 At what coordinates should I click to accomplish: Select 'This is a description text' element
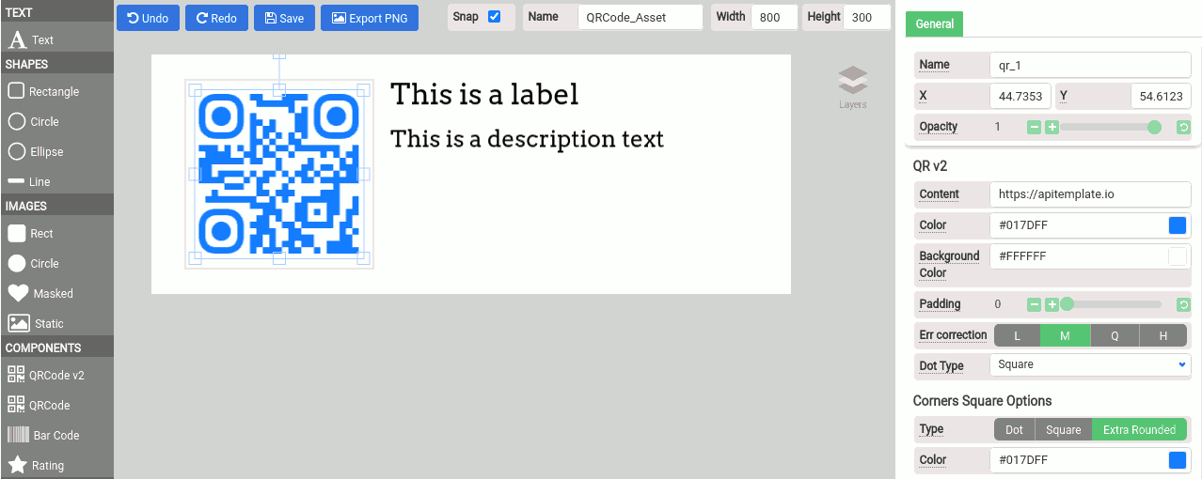click(527, 139)
